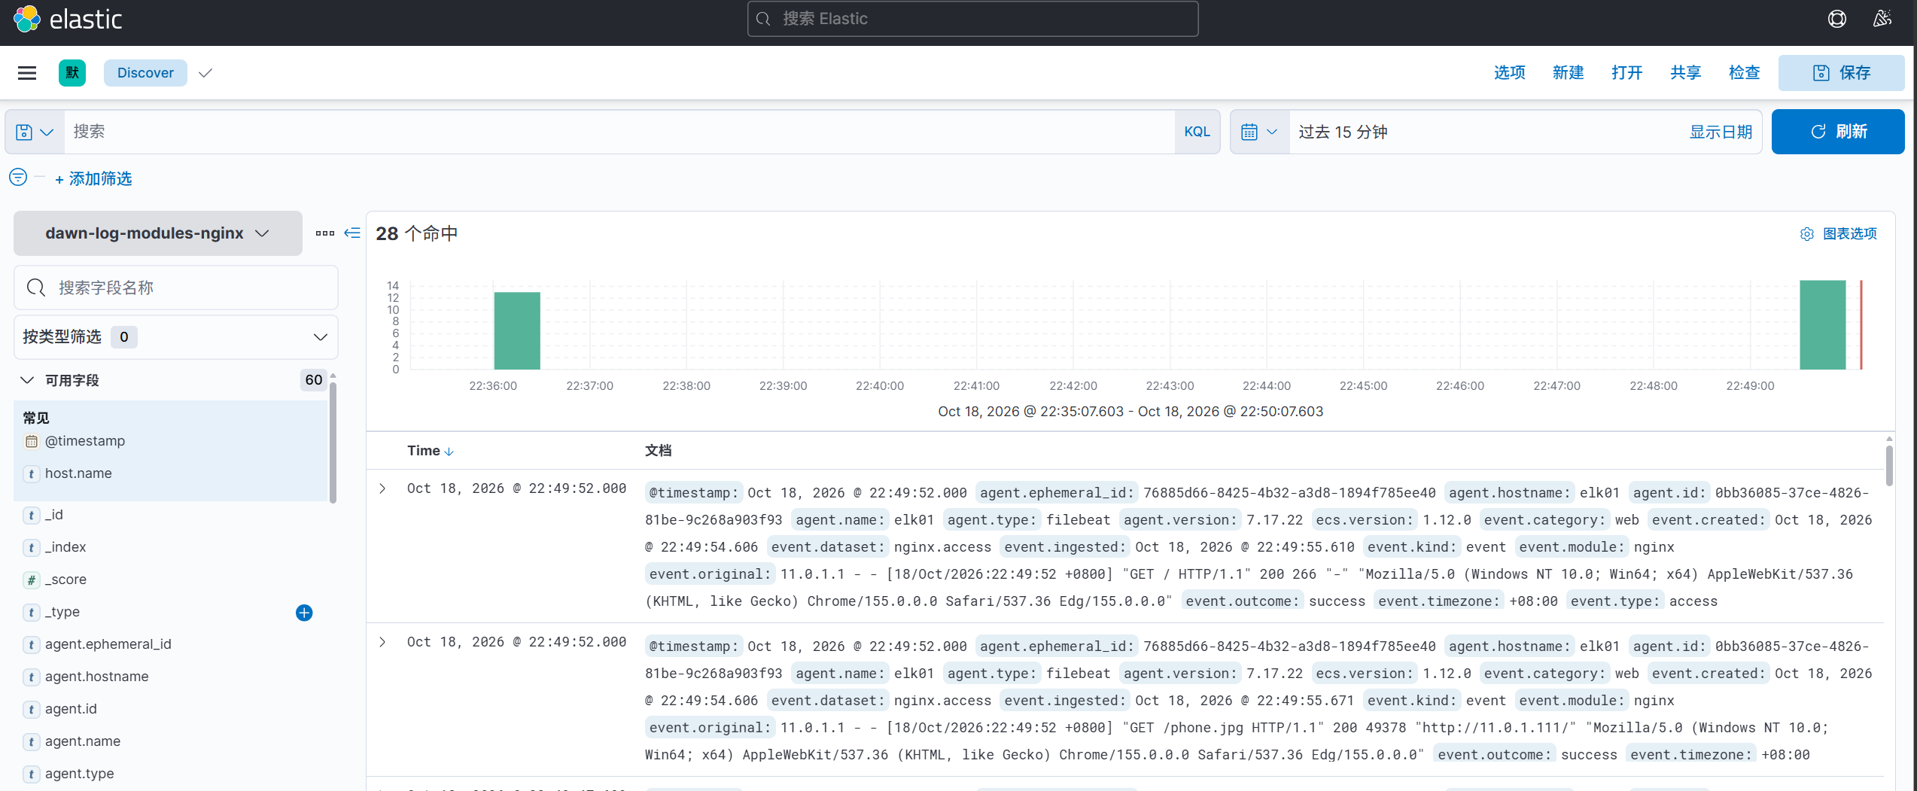The width and height of the screenshot is (1917, 791).
Task: Open the hamburger navigation menu
Action: tap(27, 73)
